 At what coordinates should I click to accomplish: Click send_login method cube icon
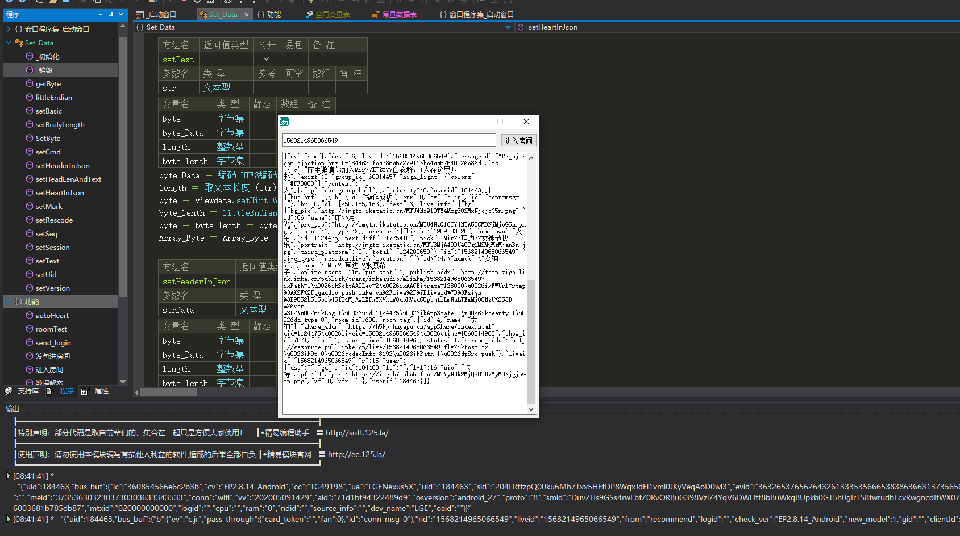[30, 342]
